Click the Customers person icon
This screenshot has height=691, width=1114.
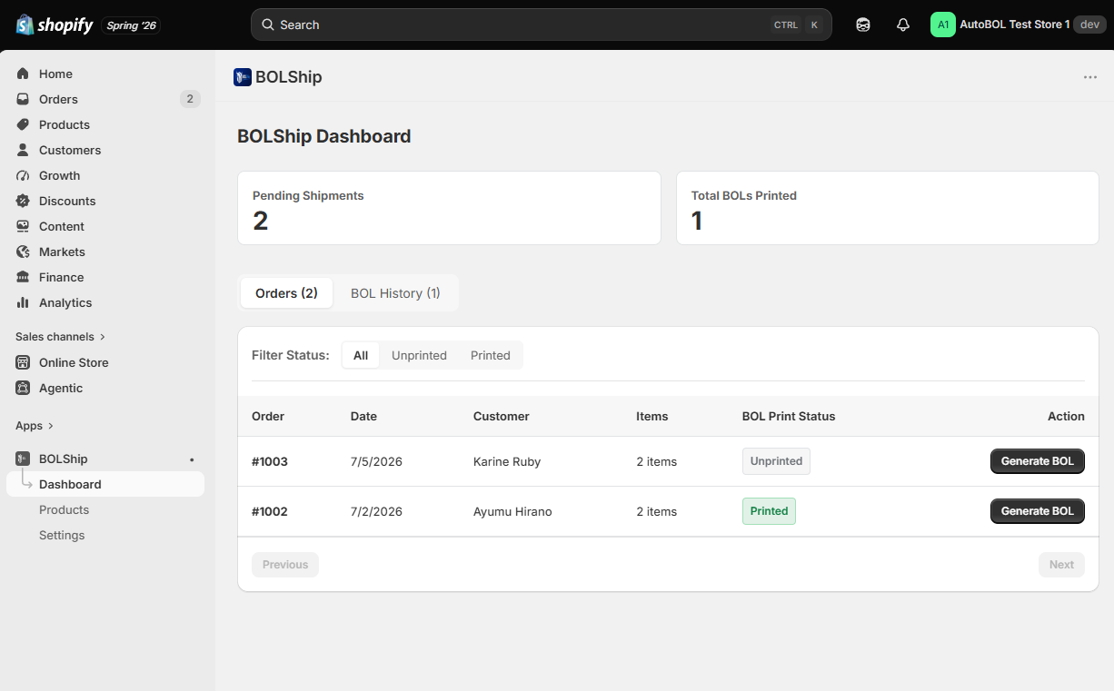point(23,150)
